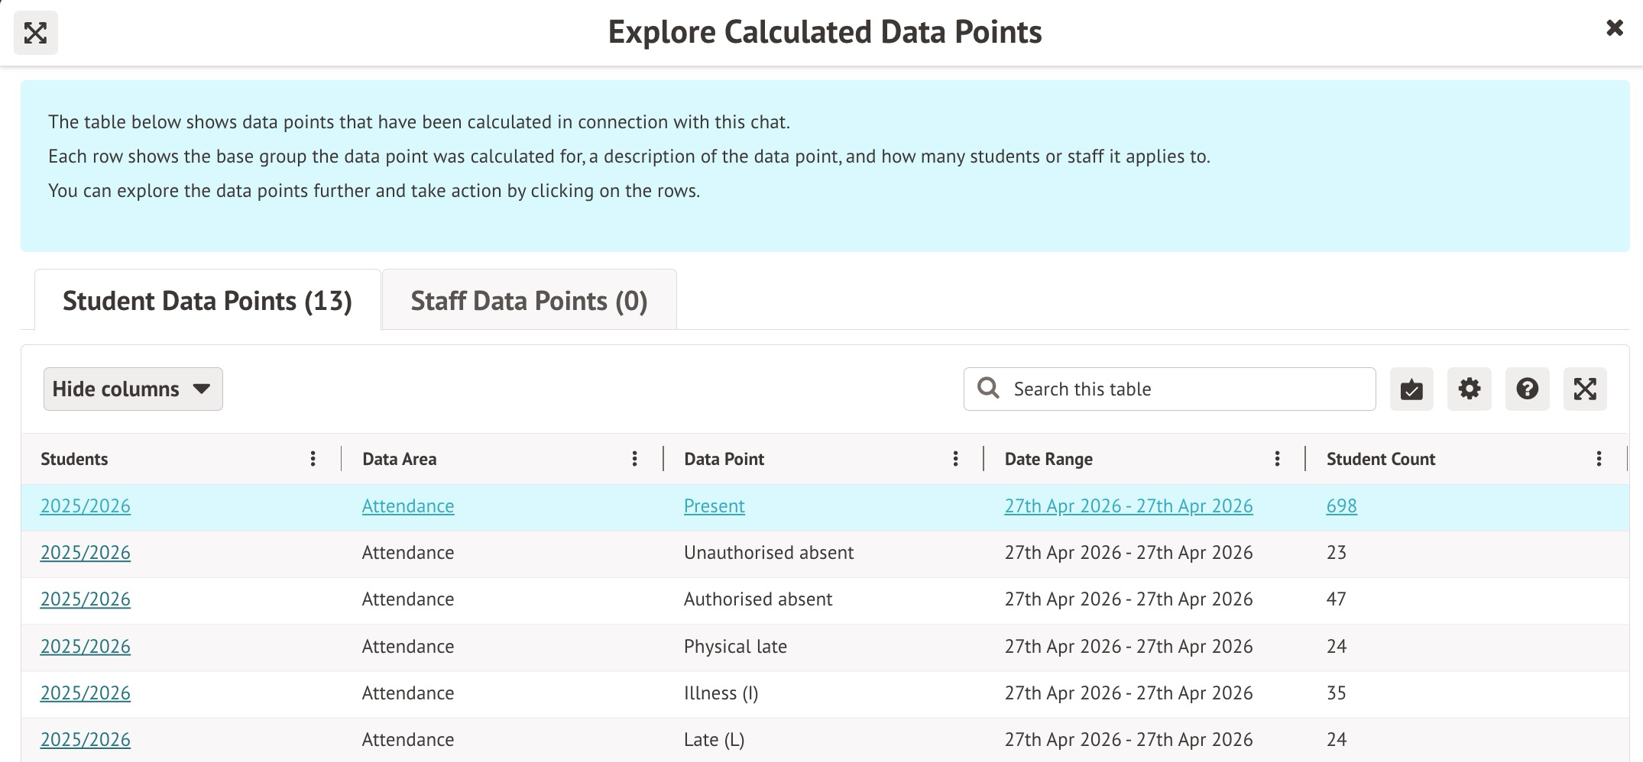Image resolution: width=1643 pixels, height=762 pixels.
Task: Open table settings via gear icon
Action: point(1469,389)
